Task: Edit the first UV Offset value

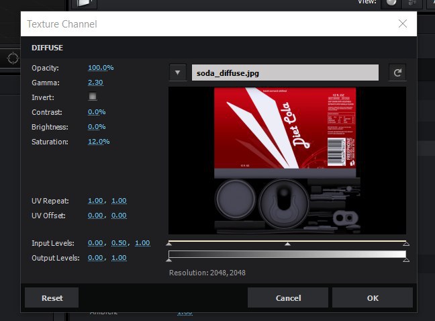Action: [x=95, y=216]
